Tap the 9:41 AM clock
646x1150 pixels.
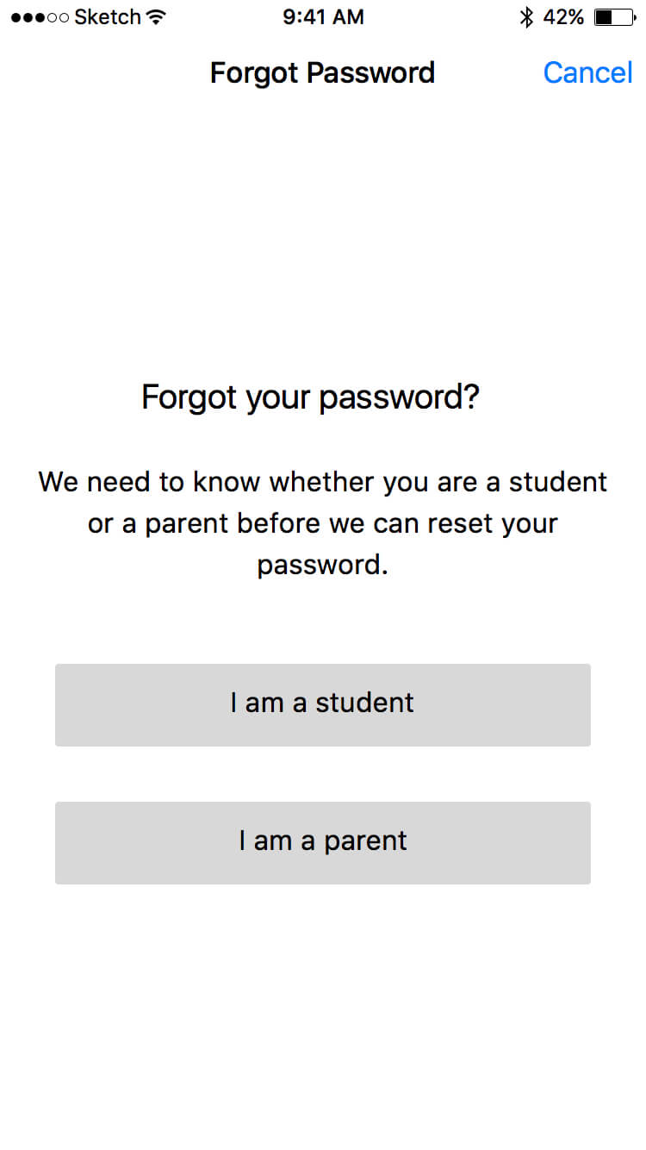[x=323, y=17]
